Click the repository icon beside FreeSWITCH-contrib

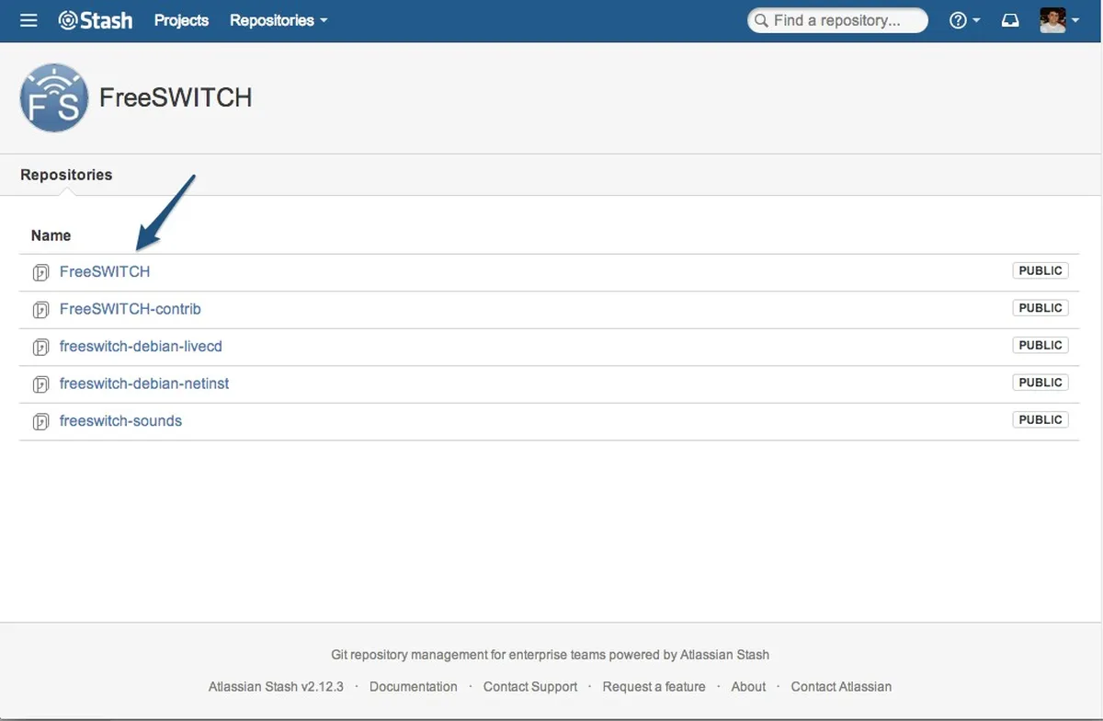coord(40,310)
